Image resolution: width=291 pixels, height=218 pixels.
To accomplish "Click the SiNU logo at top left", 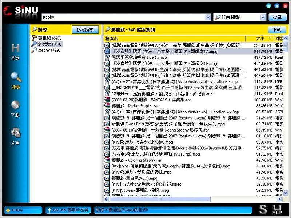I will click(21, 12).
